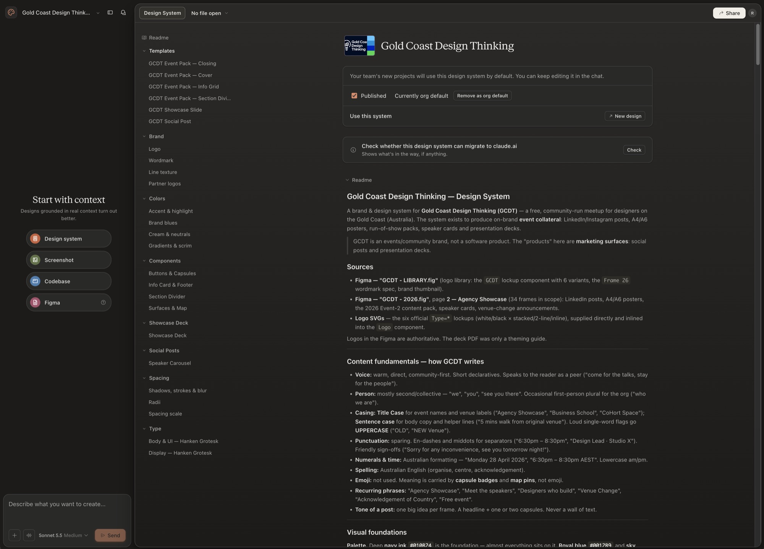The image size is (764, 549).
Task: Open Speaker Carousel item
Action: 170,363
